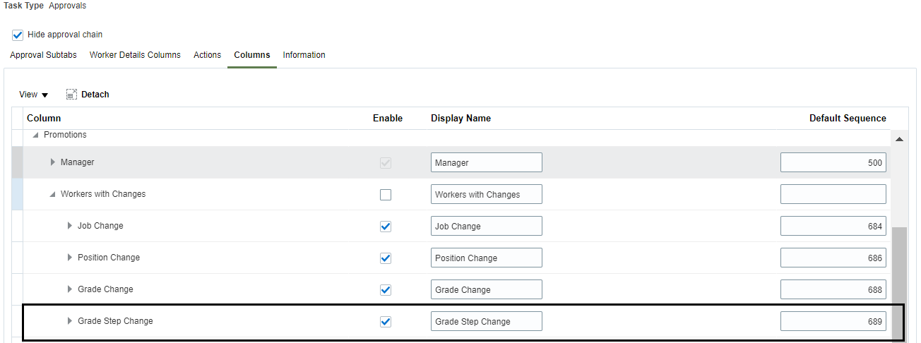Viewport: 921px width, 343px height.
Task: Expand the Job Change row
Action: (x=70, y=226)
